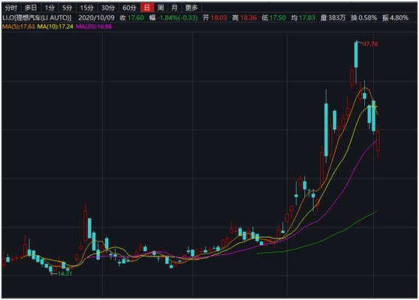Image resolution: width=419 pixels, height=300 pixels.
Task: Expand the 更多 more intervals menu
Action: 191,7
